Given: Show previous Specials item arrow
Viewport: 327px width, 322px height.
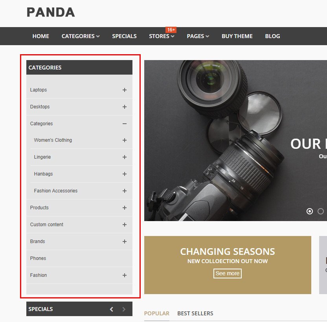Looking at the screenshot, I should [112, 309].
